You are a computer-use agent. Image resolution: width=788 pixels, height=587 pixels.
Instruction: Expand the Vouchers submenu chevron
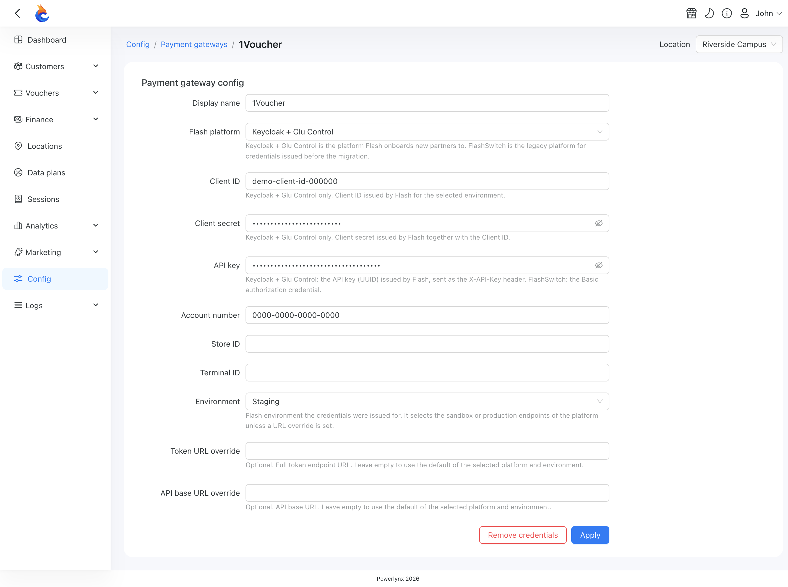click(x=95, y=93)
